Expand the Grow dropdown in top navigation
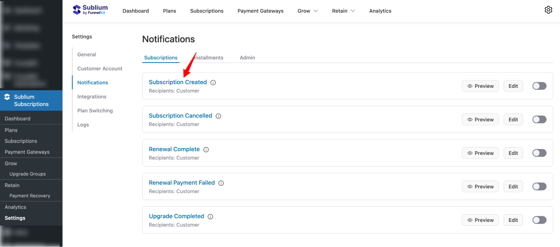This screenshot has height=247, width=560. pos(307,11)
